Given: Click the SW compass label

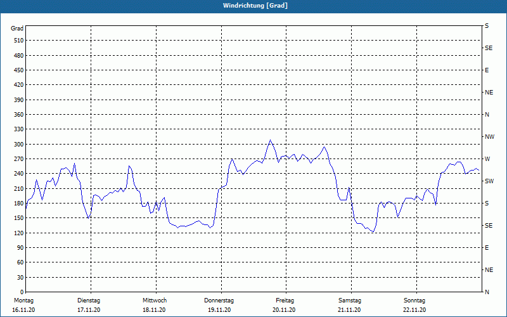Looking at the screenshot, I should coord(489,181).
